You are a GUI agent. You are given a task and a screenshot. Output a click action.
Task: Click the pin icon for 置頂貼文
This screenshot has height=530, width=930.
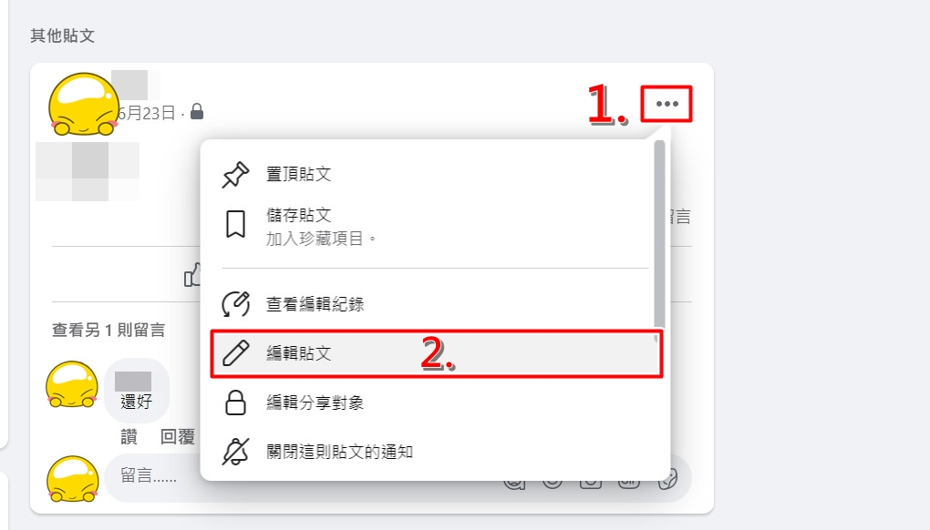click(x=235, y=174)
